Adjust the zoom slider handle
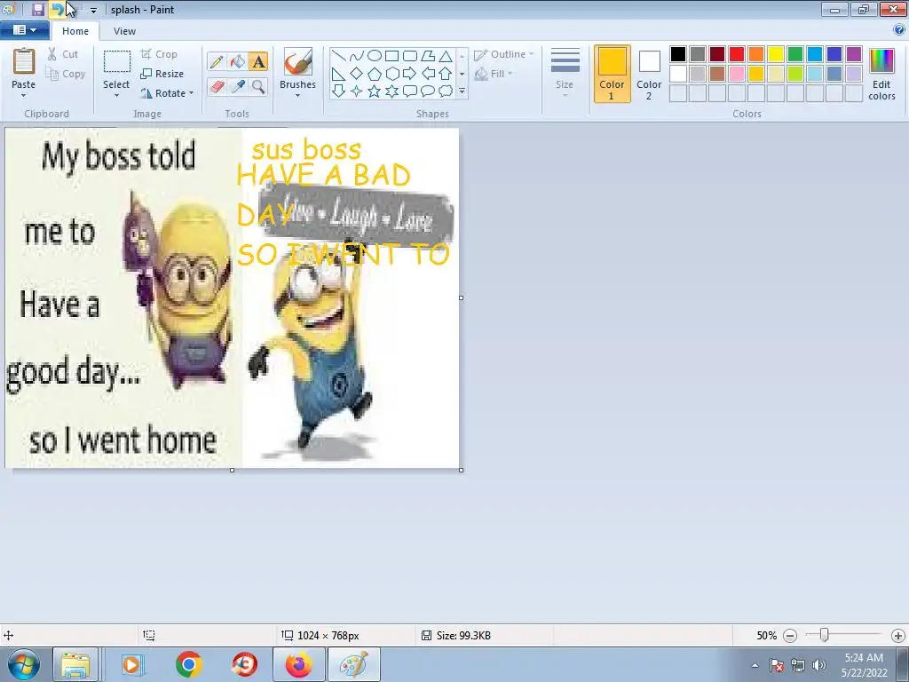The width and height of the screenshot is (909, 682). (824, 635)
